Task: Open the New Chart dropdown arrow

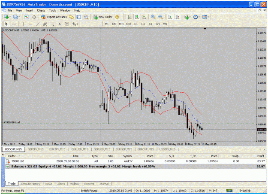Action: pyautogui.click(x=10, y=17)
